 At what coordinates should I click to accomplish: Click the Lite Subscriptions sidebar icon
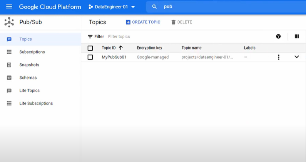pyautogui.click(x=9, y=103)
